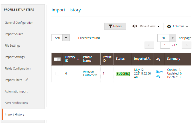Go to the next page arrow
The image size is (195, 124).
pyautogui.click(x=186, y=45)
